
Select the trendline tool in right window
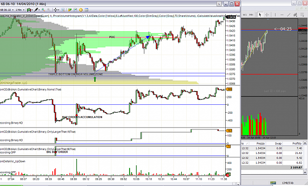click(289, 15)
